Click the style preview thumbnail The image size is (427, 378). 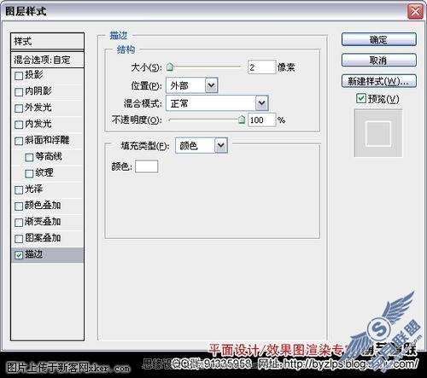pos(378,133)
